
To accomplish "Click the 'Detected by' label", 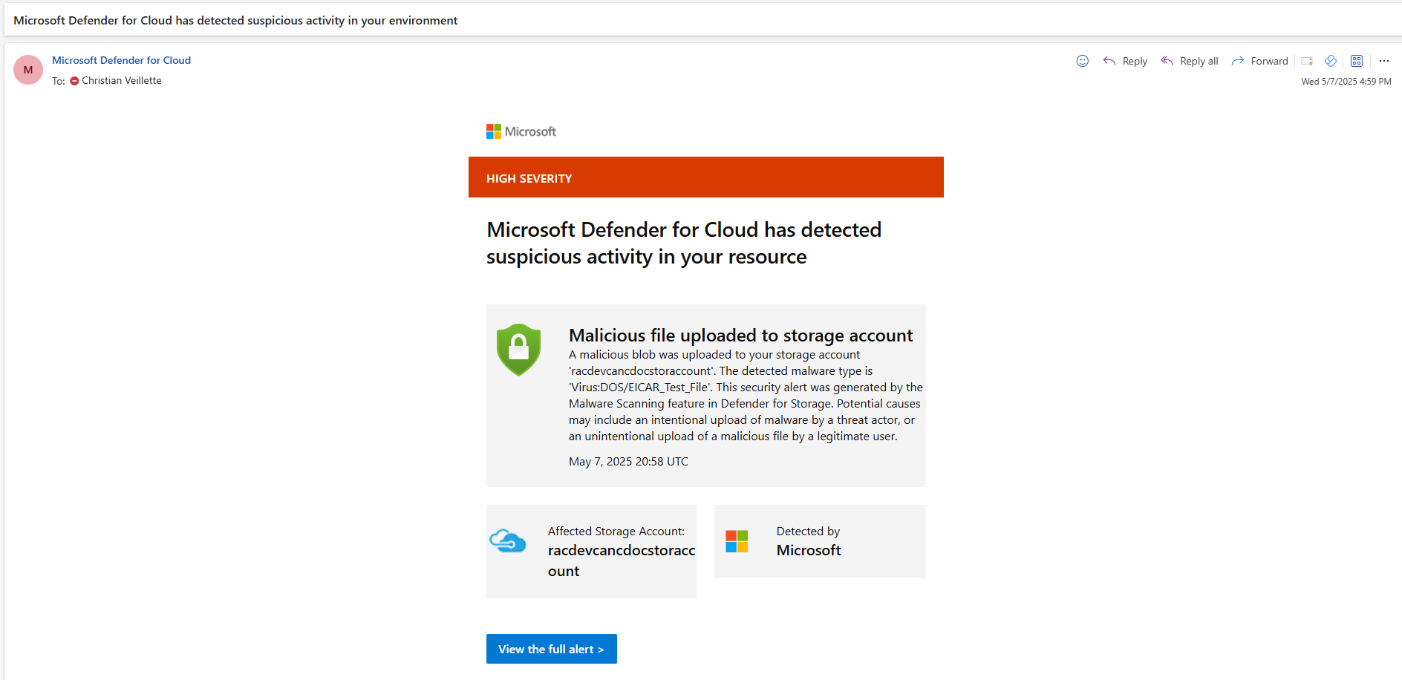I will tap(808, 531).
